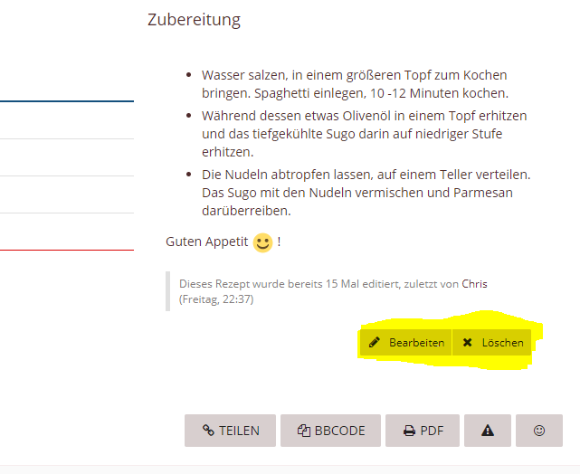Select the 'Wasser salzen' instruction step
Screen dimensions: 580x474
[354, 83]
